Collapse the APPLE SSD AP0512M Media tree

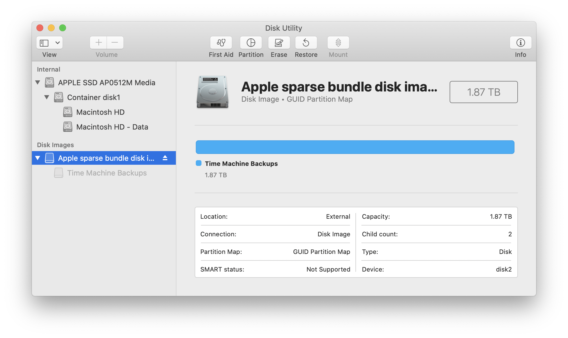tap(38, 83)
